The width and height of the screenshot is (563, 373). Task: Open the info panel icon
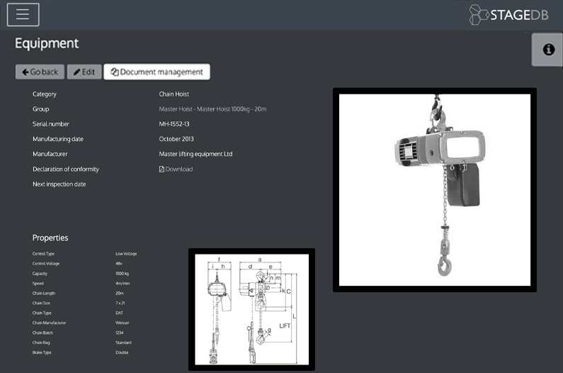[x=547, y=50]
